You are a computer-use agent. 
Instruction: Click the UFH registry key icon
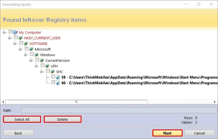47,66
